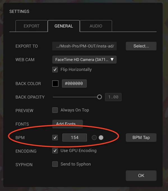Click the export path field
The width and height of the screenshot is (168, 191).
click(84, 46)
